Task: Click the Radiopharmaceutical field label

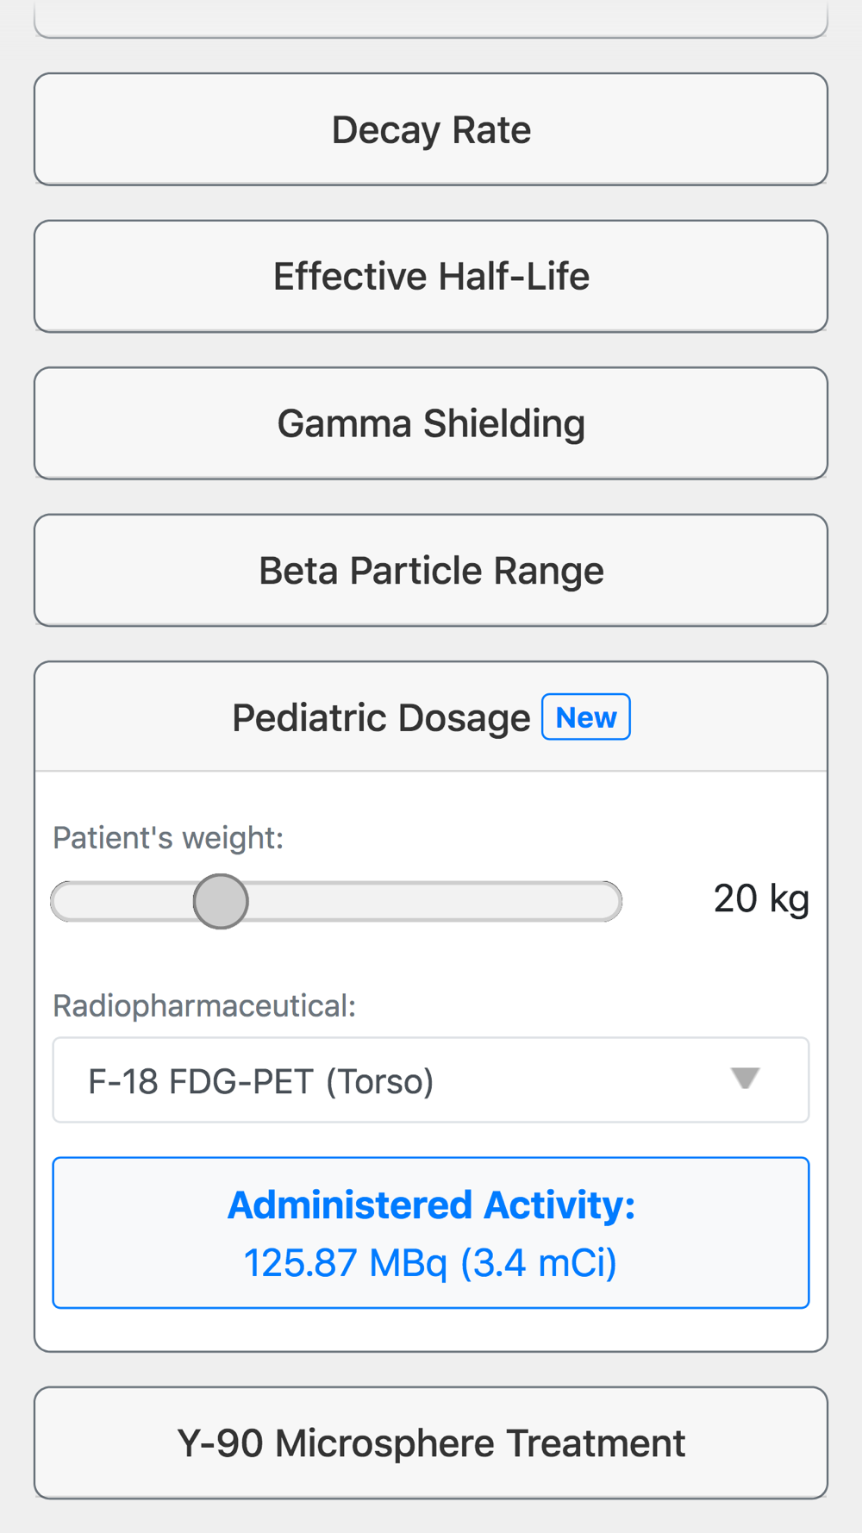Action: (x=204, y=1005)
